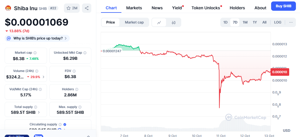Toggle chart to Price mode
Screen dimensions: 300x137
point(111,22)
